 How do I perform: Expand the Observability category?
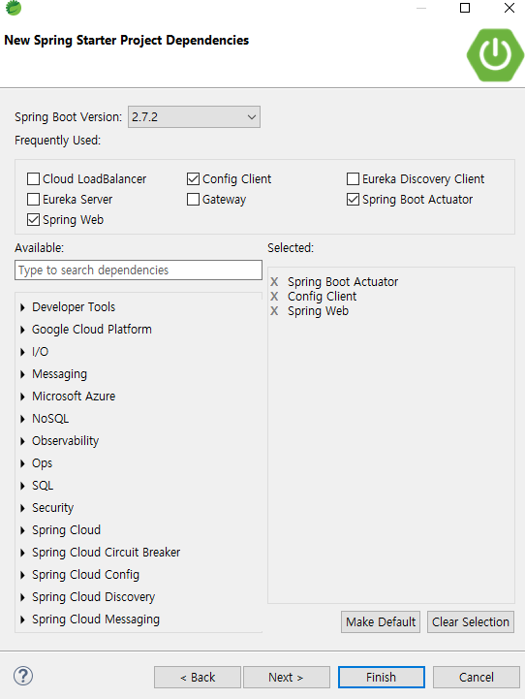click(x=22, y=441)
